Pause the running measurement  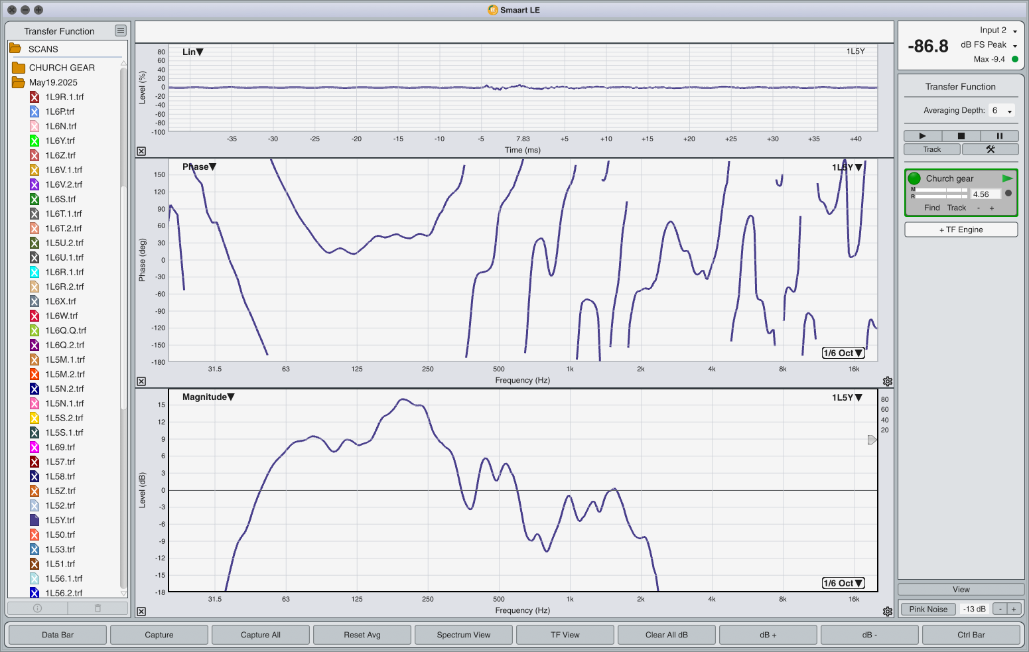coord(999,135)
